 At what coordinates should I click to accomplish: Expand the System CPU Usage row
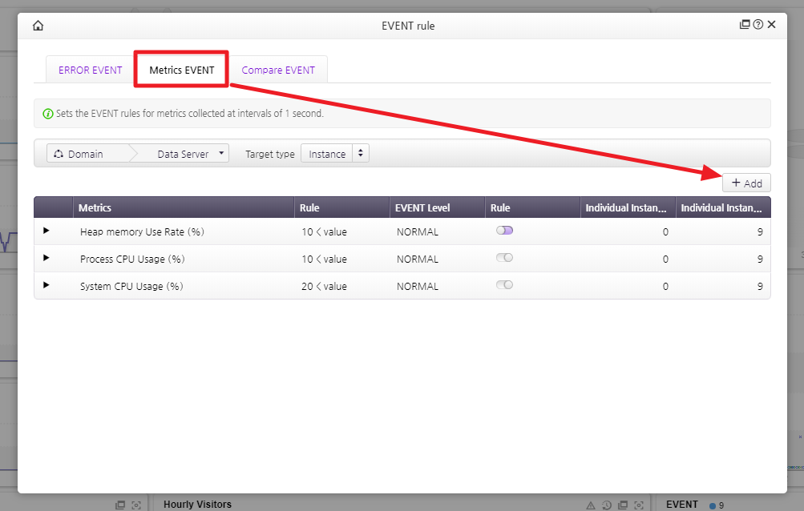(46, 285)
